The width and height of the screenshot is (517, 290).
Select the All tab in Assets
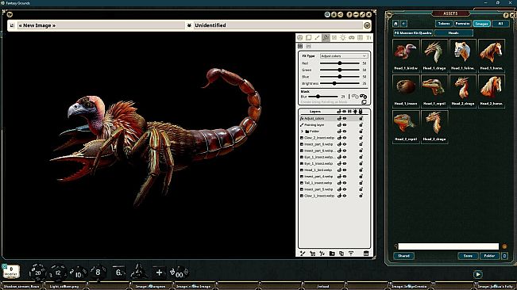[x=500, y=24]
